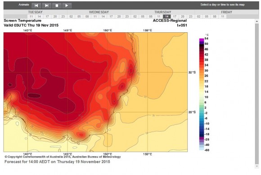This screenshot has height=175, width=261.
Task: Select the Tuesday day header
Action: (35, 12)
